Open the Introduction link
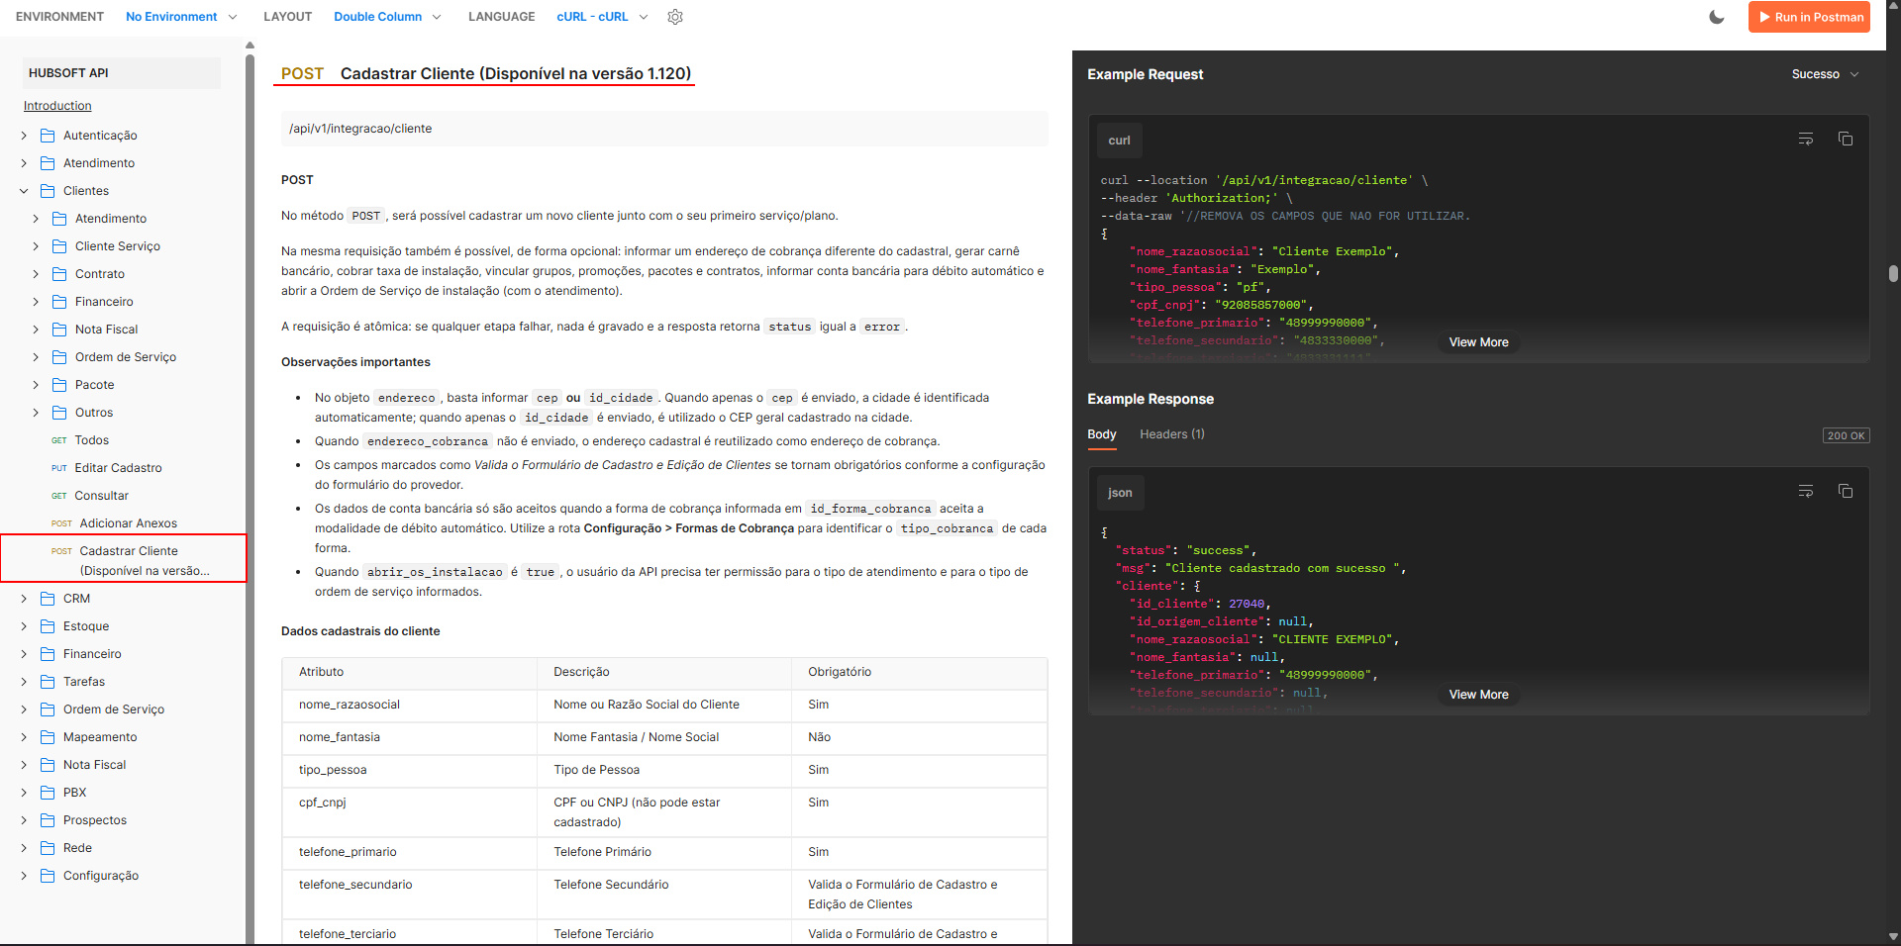 tap(57, 106)
